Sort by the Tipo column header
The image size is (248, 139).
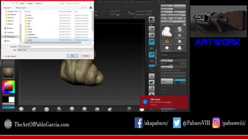[76, 12]
